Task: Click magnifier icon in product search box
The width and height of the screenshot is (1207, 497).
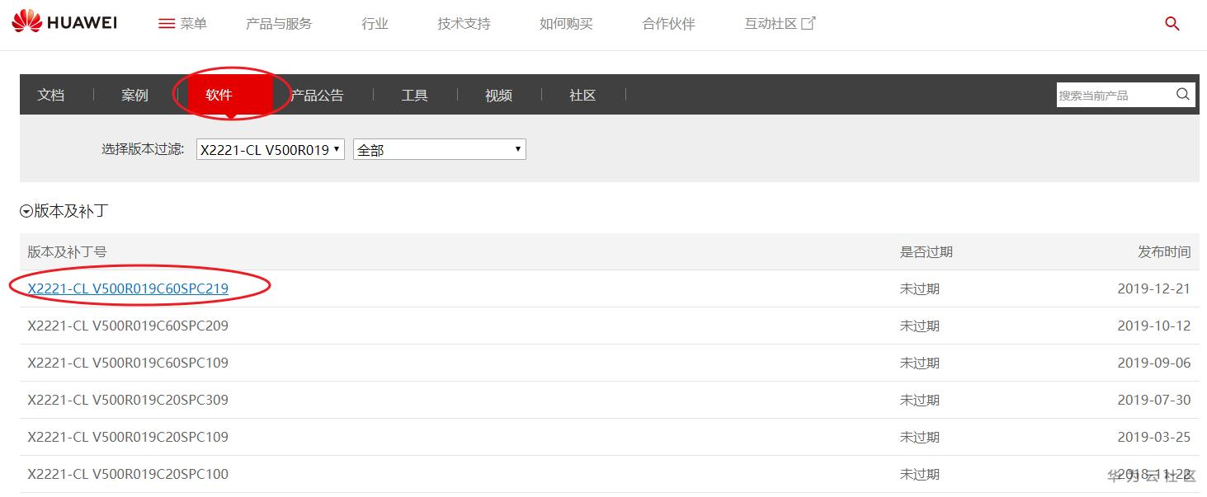Action: tap(1182, 95)
